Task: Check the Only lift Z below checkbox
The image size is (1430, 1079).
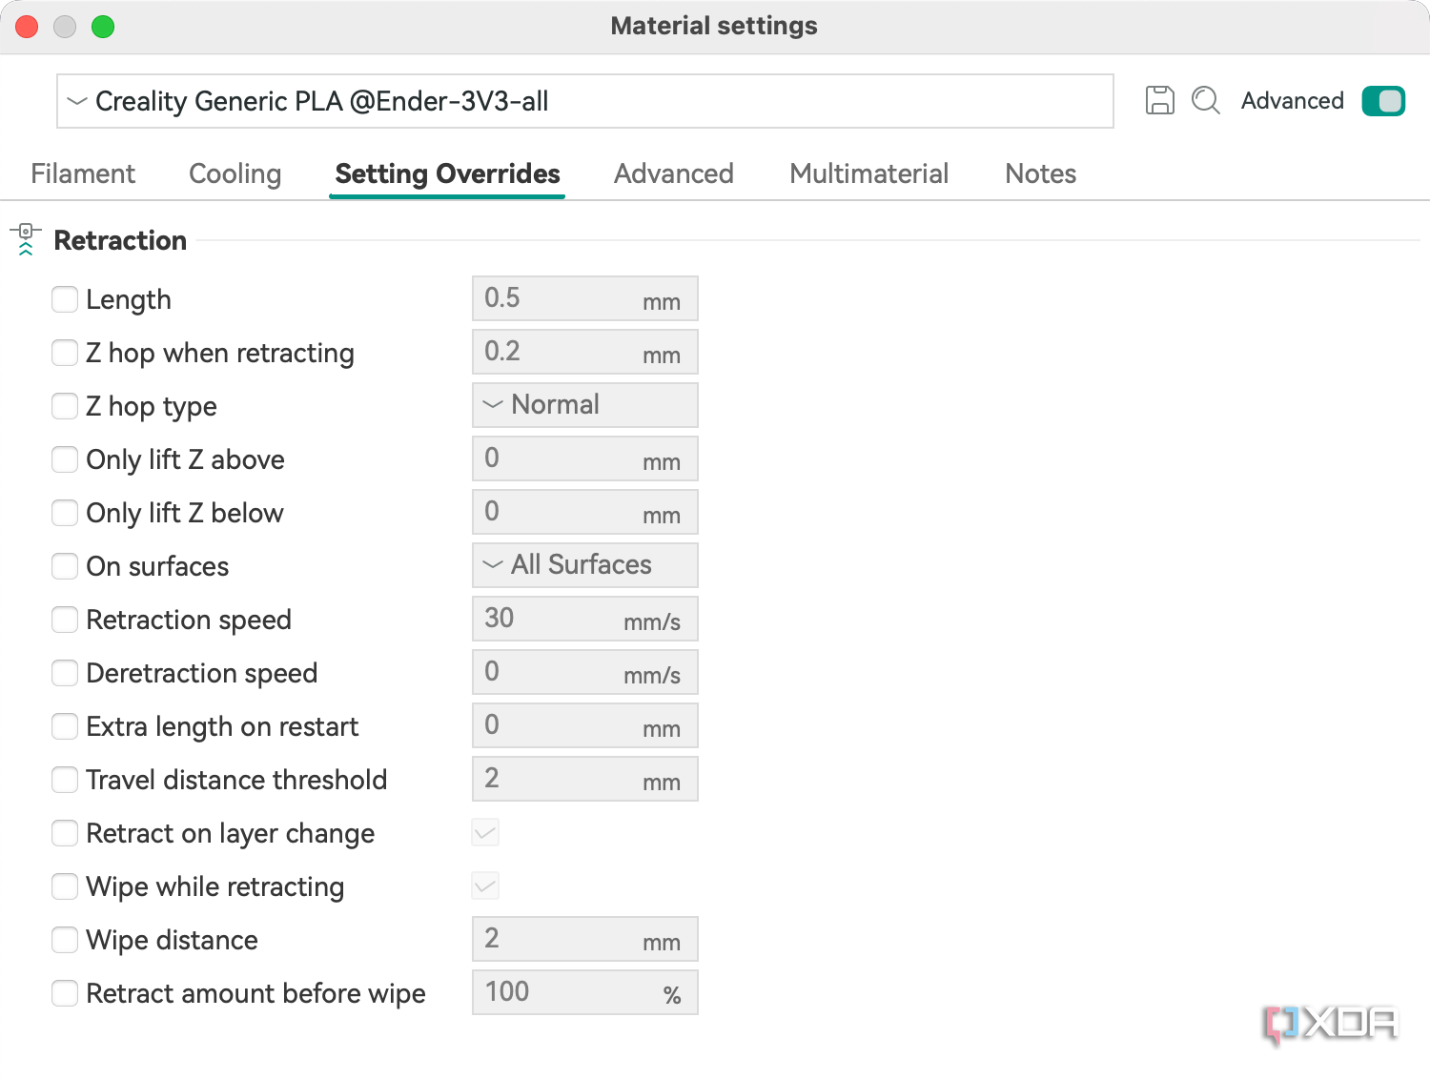Action: coord(65,513)
